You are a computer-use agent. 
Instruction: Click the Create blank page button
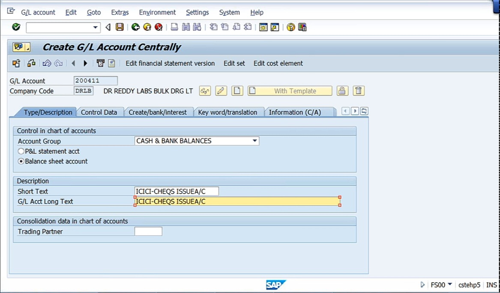237,91
